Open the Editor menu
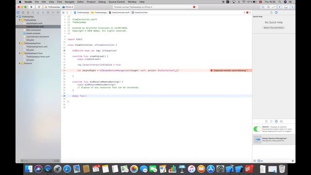The height and width of the screenshot is (175, 311). click(x=80, y=2)
